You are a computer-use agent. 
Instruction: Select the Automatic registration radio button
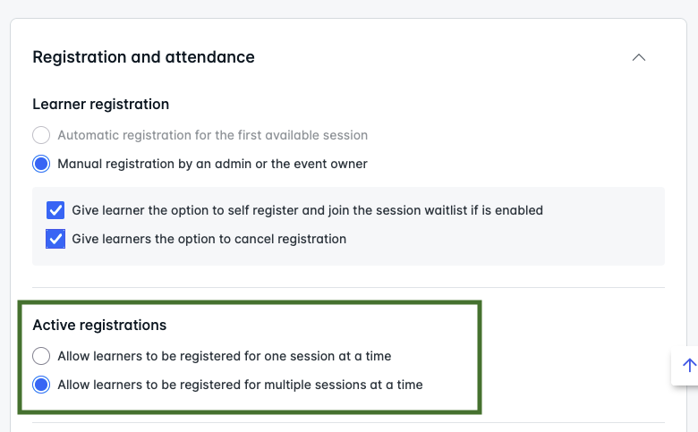41,136
